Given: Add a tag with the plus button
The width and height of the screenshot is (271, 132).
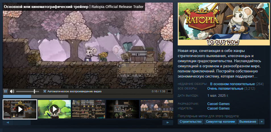Looking at the screenshot, I should [x=262, y=122].
